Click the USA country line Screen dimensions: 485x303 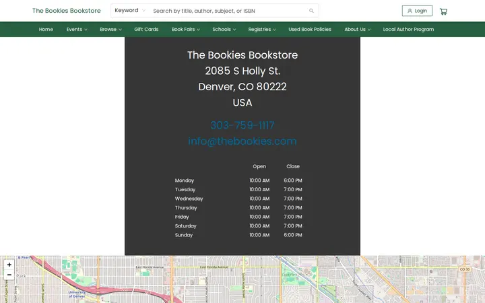click(243, 102)
